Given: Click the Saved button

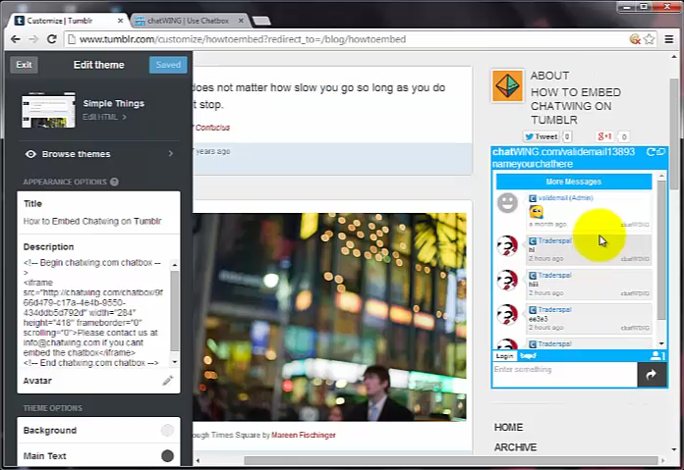Looking at the screenshot, I should coord(168,65).
